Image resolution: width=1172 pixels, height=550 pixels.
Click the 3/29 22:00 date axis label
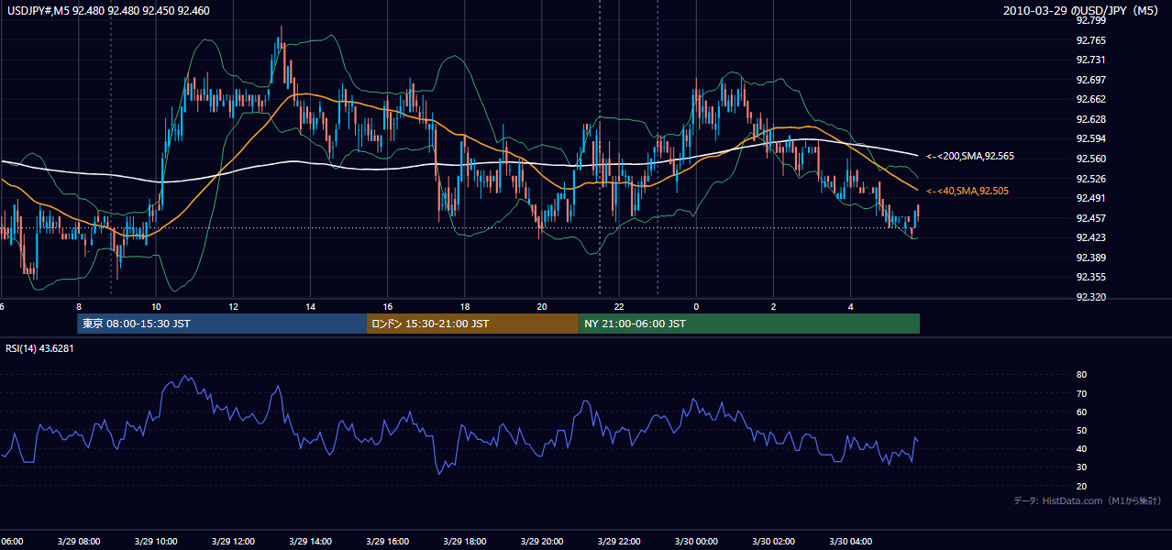coord(619,541)
